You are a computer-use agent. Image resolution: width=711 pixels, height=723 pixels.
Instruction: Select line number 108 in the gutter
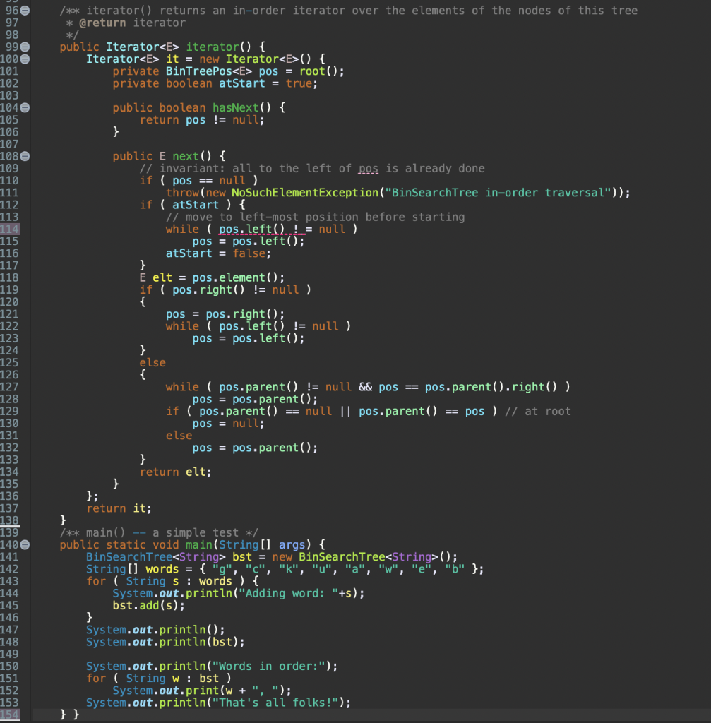(x=10, y=156)
